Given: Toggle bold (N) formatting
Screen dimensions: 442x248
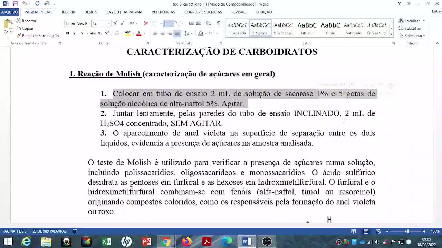Looking at the screenshot, I should pos(68,33).
